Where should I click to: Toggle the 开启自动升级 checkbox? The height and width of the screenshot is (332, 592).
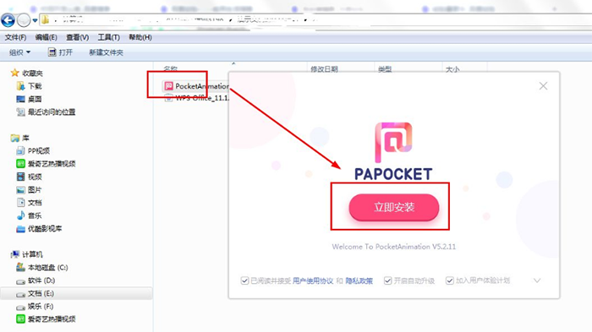[387, 280]
